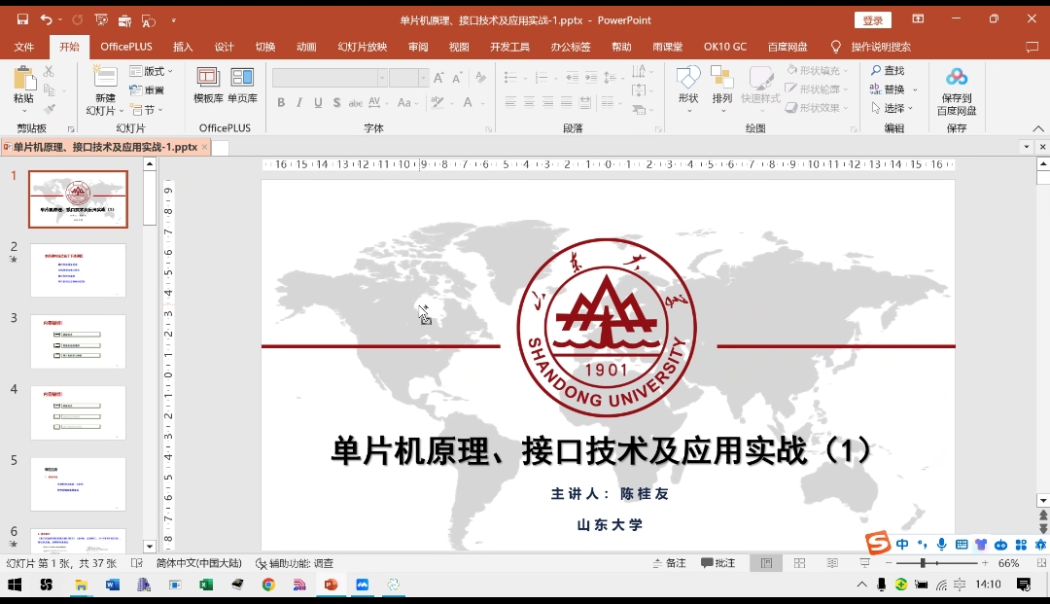The image size is (1050, 604).
Task: Click the zoom in plus button
Action: coord(984,563)
